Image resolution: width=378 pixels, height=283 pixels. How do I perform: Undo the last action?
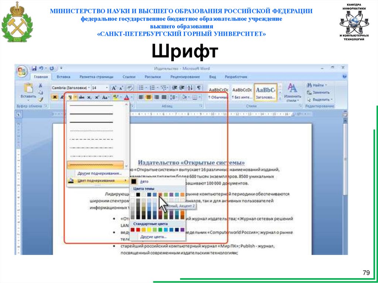click(41, 69)
